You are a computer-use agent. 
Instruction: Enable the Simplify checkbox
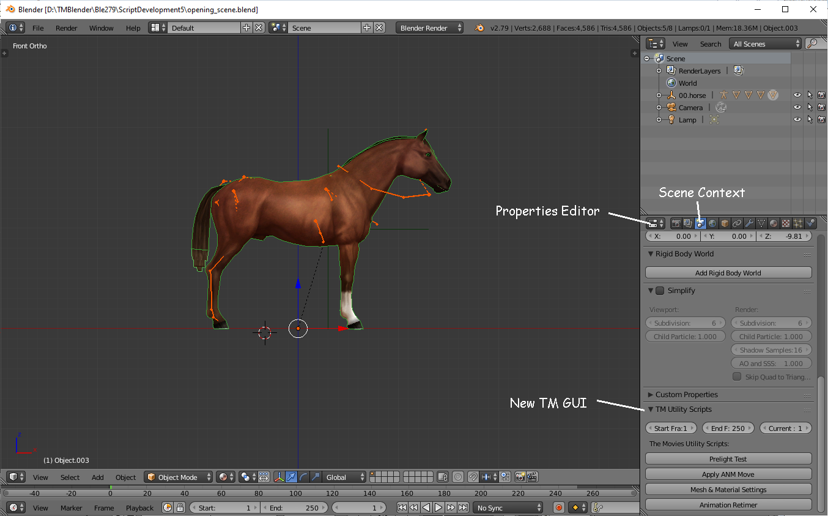pyautogui.click(x=660, y=291)
